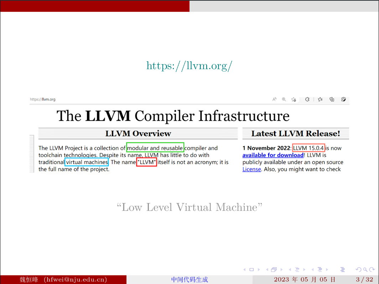Click the subsection navigation icon
This screenshot has height=284, width=379.
(x=297, y=269)
